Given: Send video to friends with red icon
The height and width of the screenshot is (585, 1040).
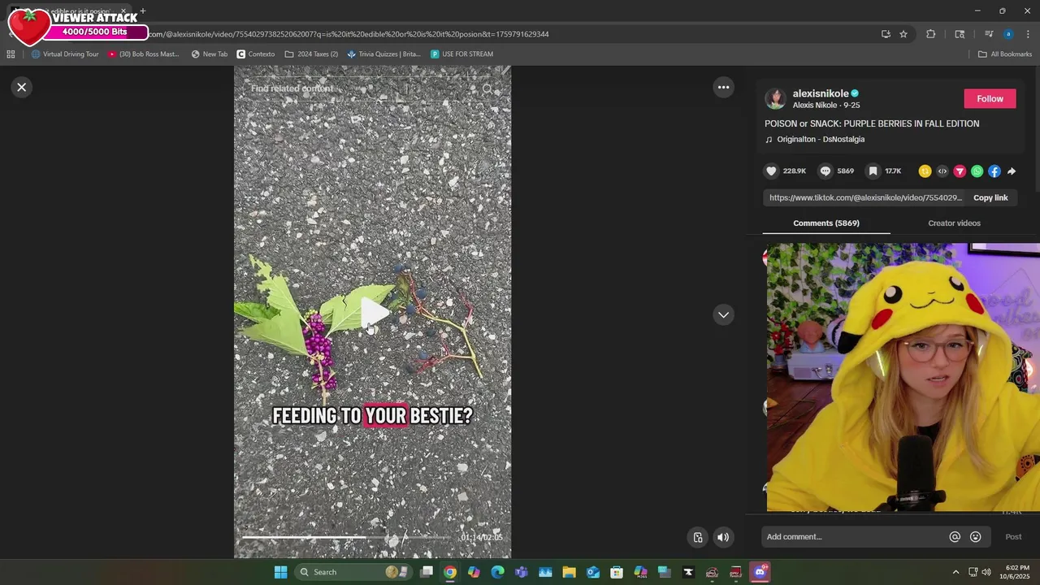Looking at the screenshot, I should click(960, 171).
